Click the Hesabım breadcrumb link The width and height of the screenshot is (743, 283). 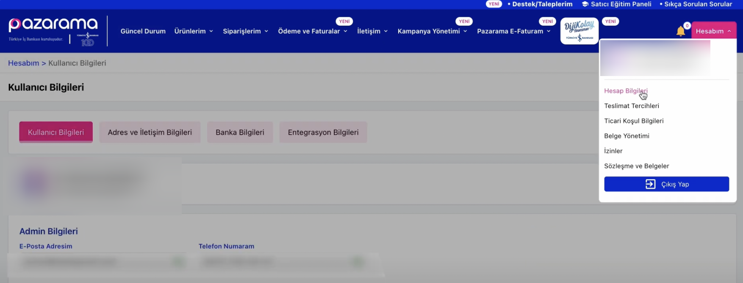click(x=23, y=63)
